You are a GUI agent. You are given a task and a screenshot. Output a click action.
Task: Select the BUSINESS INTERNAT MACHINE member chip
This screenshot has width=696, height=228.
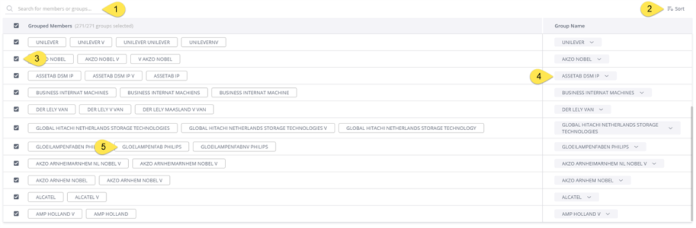point(254,92)
